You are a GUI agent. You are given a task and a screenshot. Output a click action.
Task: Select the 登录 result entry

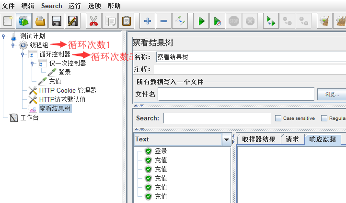[161, 151]
